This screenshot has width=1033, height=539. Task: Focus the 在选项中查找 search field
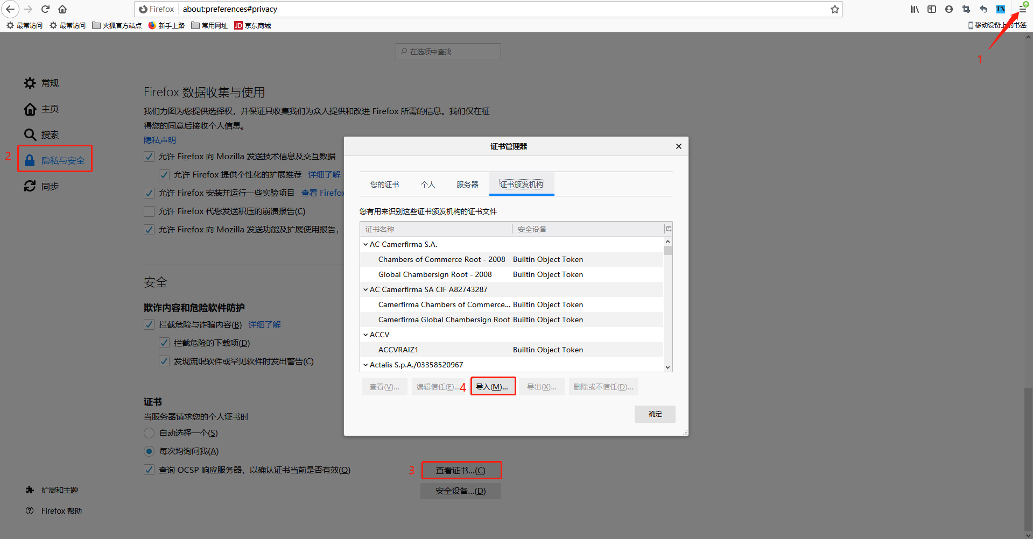pos(448,52)
